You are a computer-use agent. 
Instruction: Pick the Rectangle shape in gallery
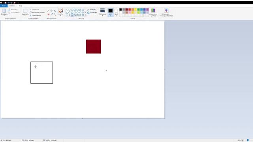(75, 10)
